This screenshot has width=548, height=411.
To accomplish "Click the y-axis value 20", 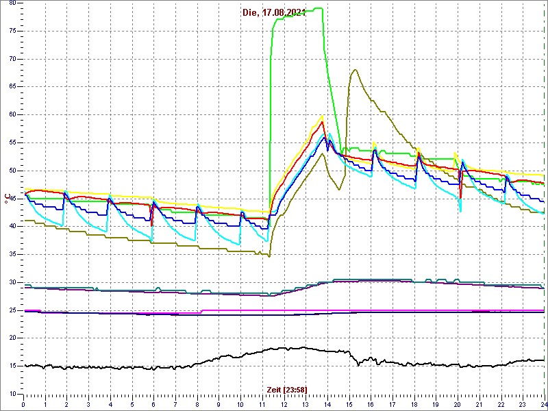I will click(x=12, y=338).
